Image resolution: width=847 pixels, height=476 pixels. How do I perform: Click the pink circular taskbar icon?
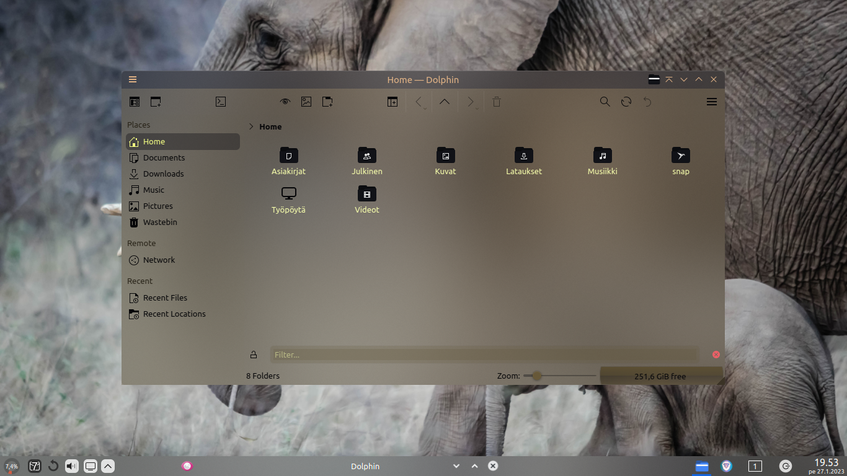pos(187,466)
